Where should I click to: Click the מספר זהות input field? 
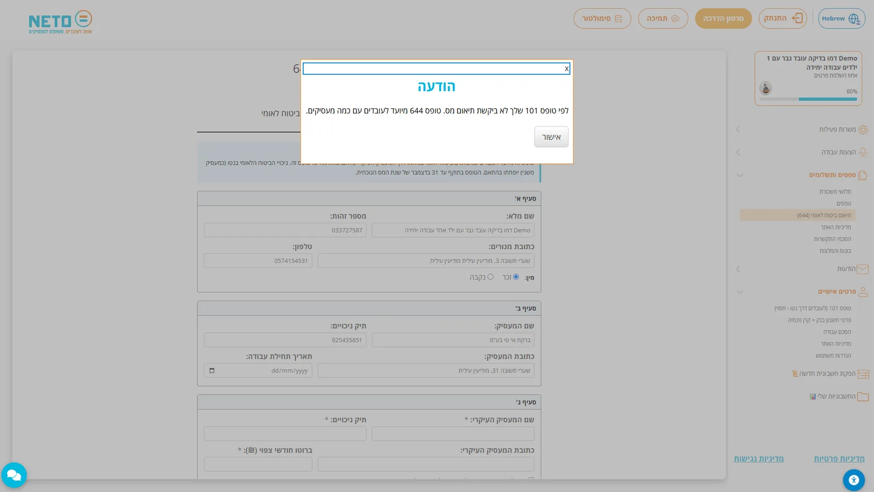[285, 230]
